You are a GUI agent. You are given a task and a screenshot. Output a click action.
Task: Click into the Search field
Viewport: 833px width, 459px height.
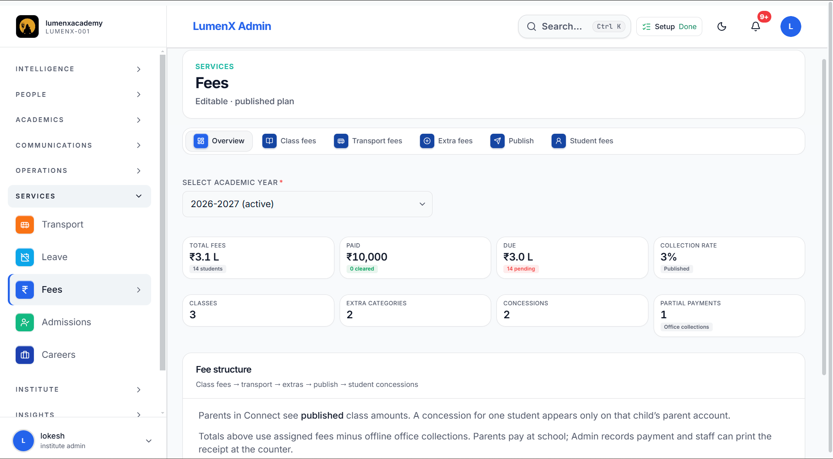coord(574,26)
